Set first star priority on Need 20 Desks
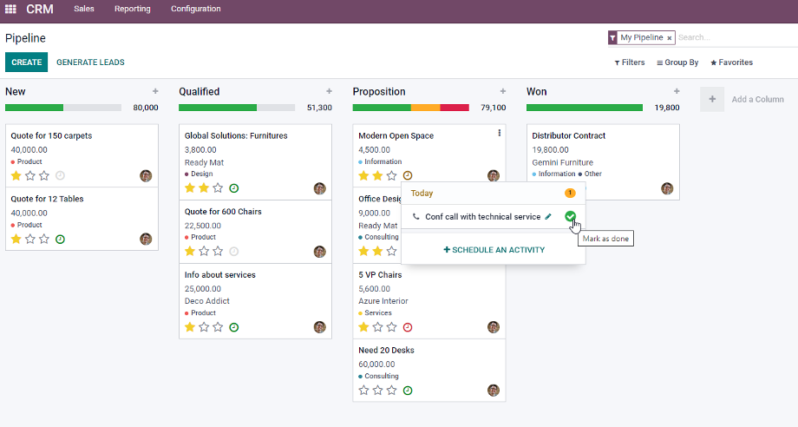The width and height of the screenshot is (798, 427). (x=363, y=391)
